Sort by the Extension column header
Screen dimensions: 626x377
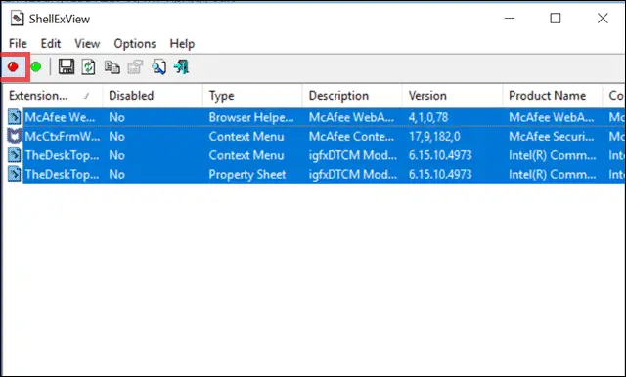pyautogui.click(x=52, y=96)
